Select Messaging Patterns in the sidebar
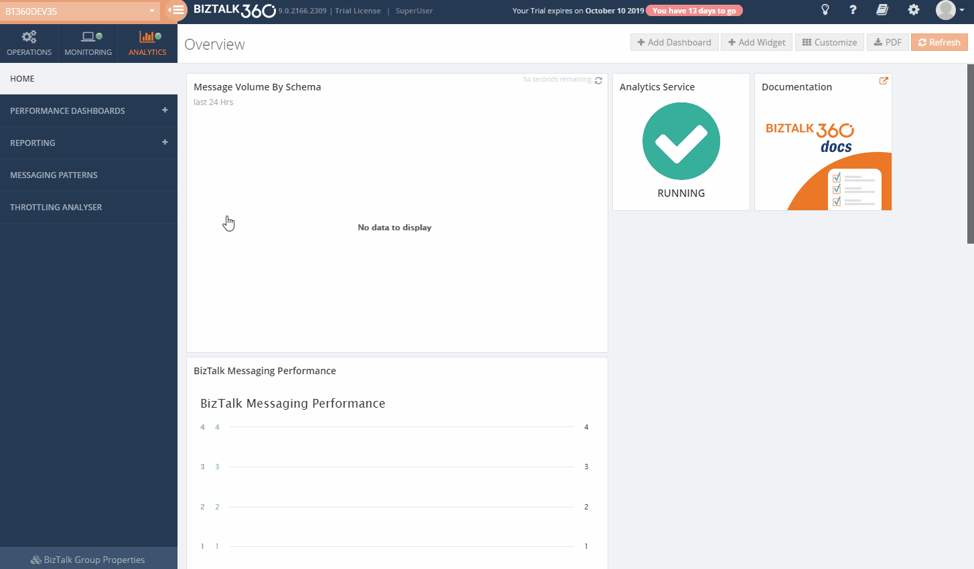 coord(54,175)
